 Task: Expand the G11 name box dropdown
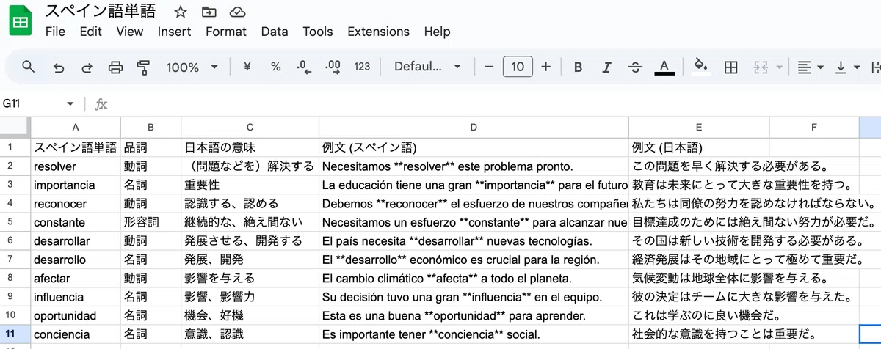click(x=70, y=104)
